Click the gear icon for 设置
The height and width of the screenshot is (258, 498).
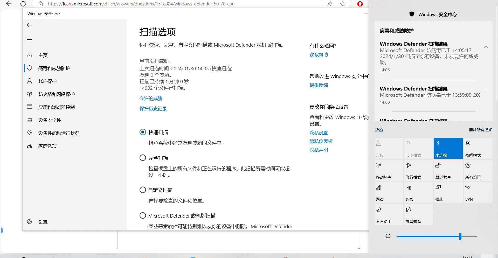[30, 221]
